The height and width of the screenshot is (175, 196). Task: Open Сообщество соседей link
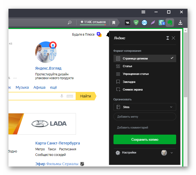pos(51,155)
